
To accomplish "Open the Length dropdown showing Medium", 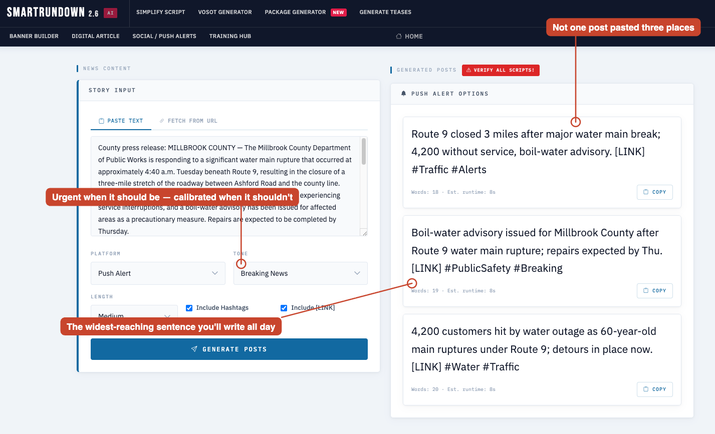I will pyautogui.click(x=134, y=316).
